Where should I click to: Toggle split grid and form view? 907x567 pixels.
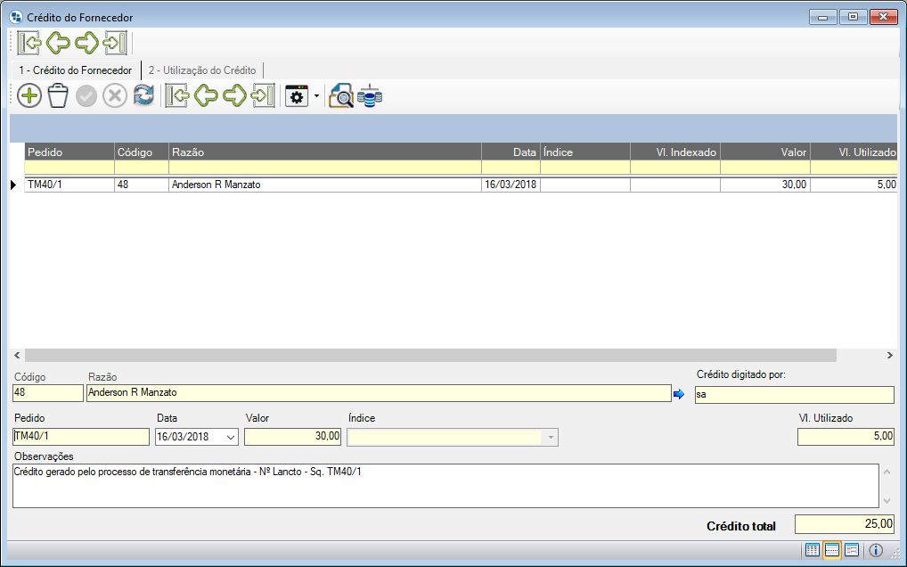(832, 550)
